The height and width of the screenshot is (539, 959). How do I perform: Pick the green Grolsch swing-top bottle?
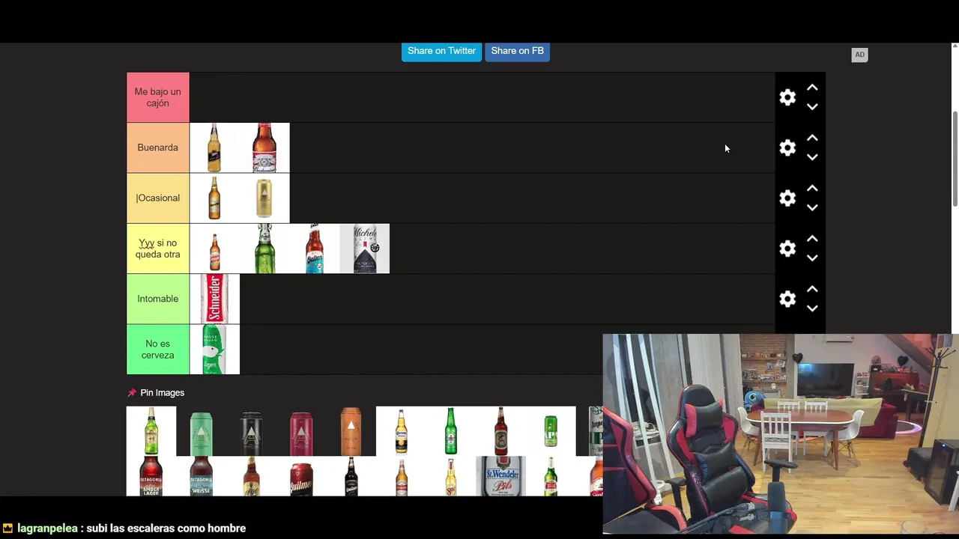pyautogui.click(x=264, y=249)
